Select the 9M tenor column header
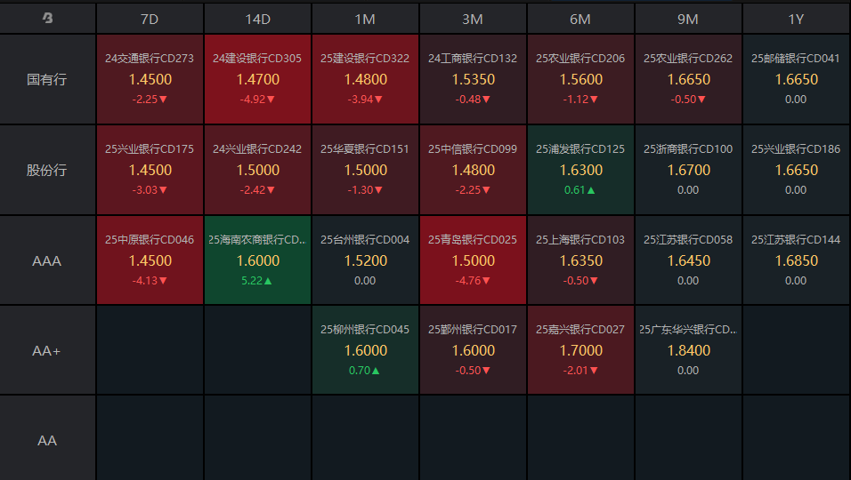 pyautogui.click(x=688, y=19)
